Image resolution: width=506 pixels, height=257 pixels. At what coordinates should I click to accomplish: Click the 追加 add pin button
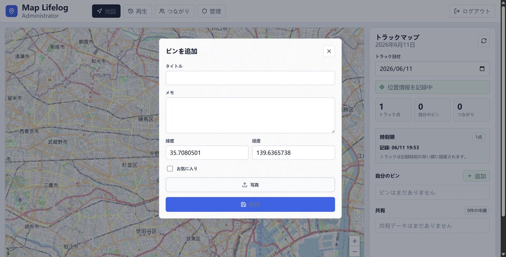coord(476,176)
